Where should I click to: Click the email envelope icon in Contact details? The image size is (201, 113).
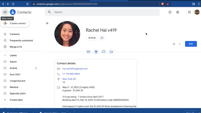tap(58, 69)
